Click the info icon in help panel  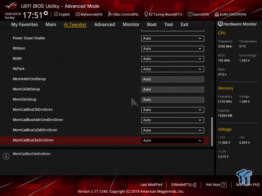point(6,156)
